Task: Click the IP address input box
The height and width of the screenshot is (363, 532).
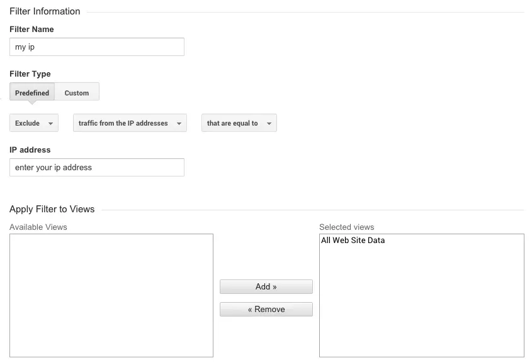Action: pyautogui.click(x=96, y=167)
